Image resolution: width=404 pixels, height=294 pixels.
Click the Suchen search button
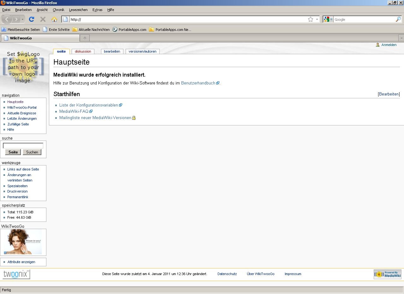point(32,152)
